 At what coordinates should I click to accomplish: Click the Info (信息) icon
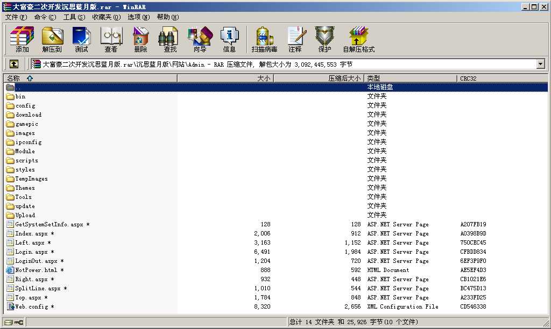click(229, 39)
